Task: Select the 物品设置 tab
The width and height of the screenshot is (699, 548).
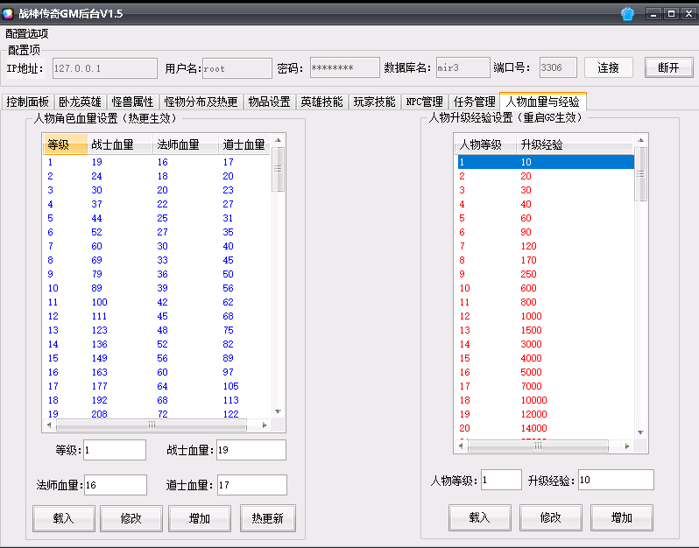Action: coord(268,102)
